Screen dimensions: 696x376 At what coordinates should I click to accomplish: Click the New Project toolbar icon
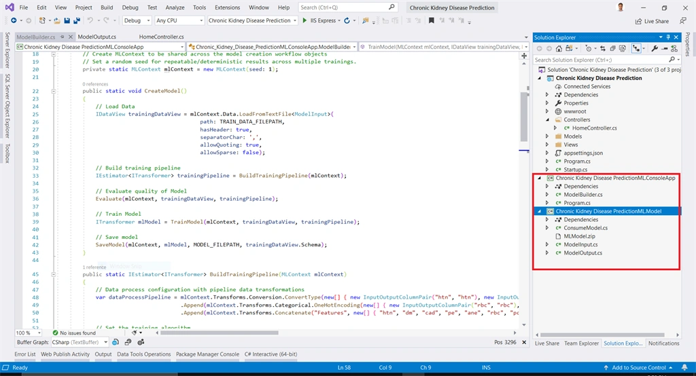point(41,20)
